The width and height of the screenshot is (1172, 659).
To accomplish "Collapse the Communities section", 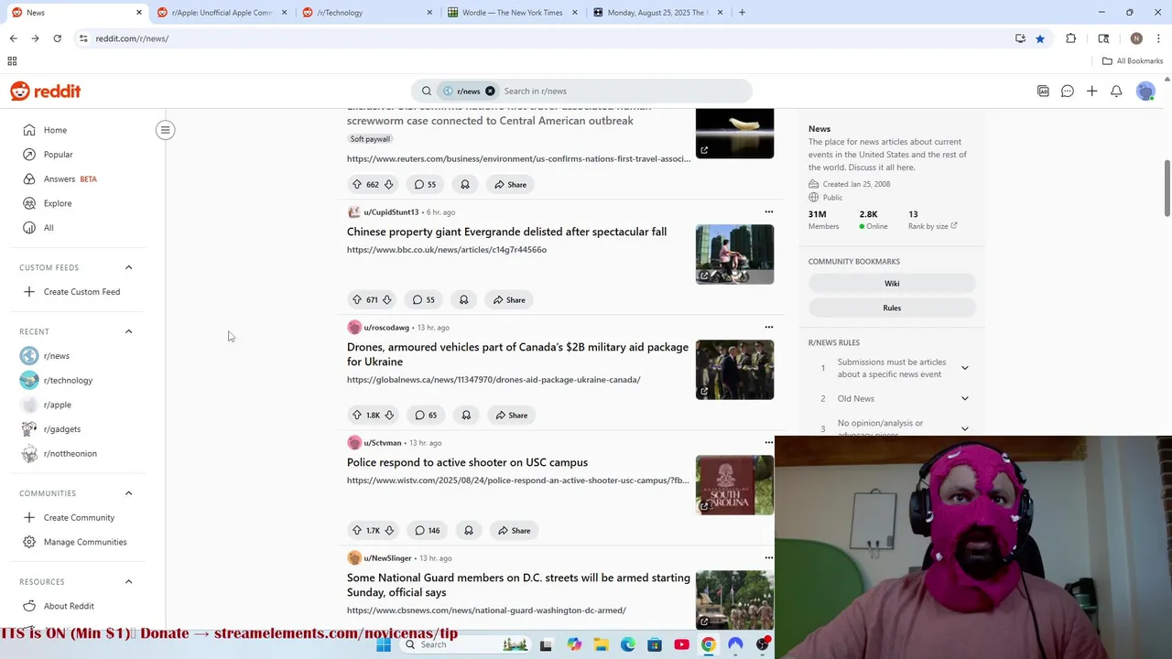I will click(x=128, y=493).
